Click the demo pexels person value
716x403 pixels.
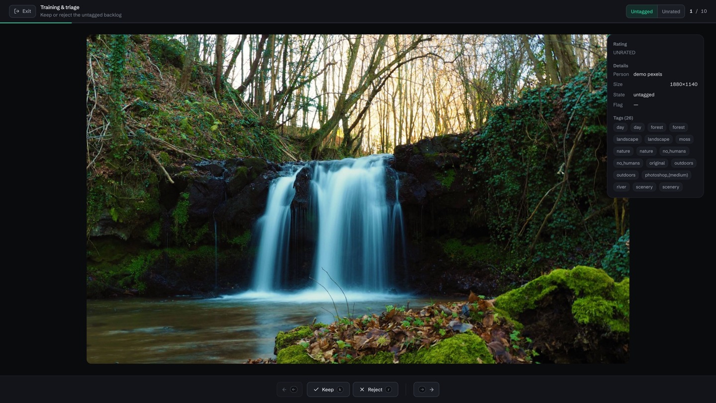point(647,74)
